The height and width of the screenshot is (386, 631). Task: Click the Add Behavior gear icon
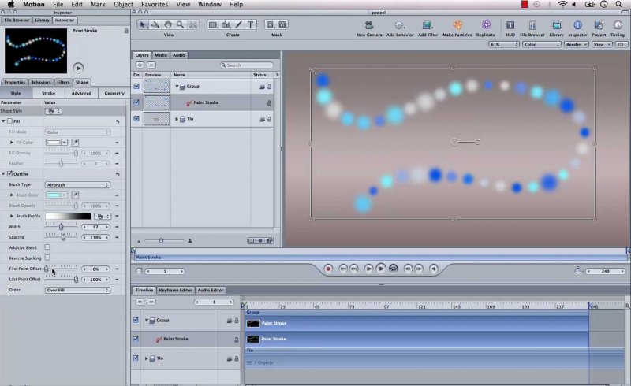(399, 25)
